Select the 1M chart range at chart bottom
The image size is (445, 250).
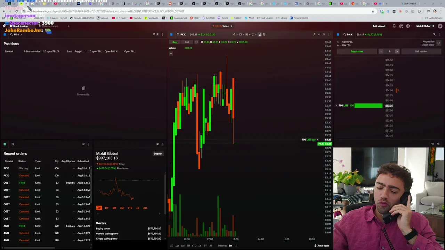(x=183, y=246)
